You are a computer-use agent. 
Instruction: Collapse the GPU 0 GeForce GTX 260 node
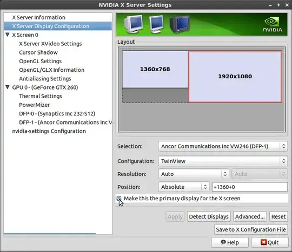(x=8, y=87)
